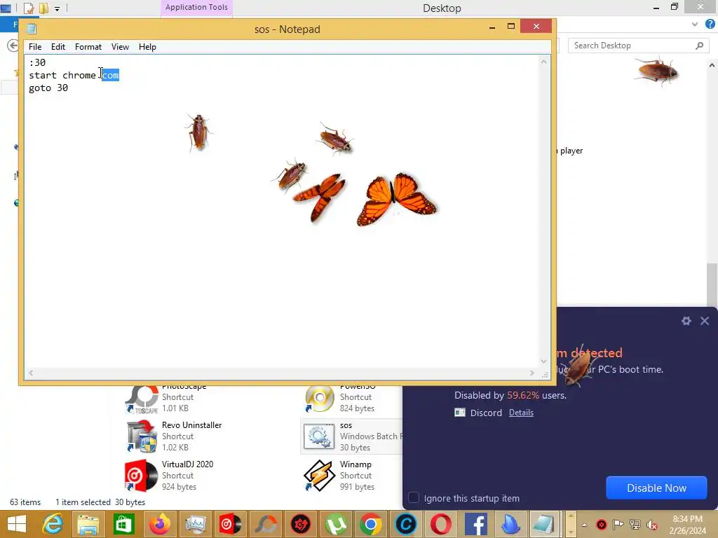
Task: Click the Explorer scroll up arrow
Action: click(x=712, y=65)
